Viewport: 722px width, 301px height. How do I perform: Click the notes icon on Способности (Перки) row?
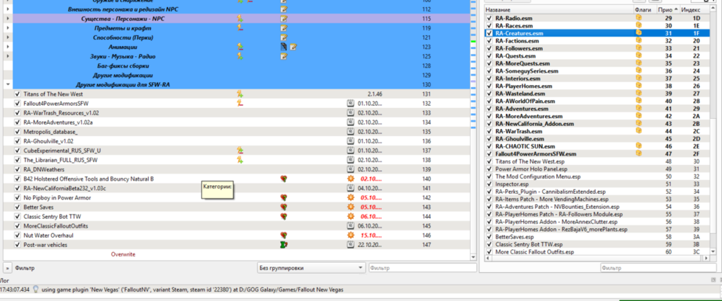pyautogui.click(x=284, y=37)
